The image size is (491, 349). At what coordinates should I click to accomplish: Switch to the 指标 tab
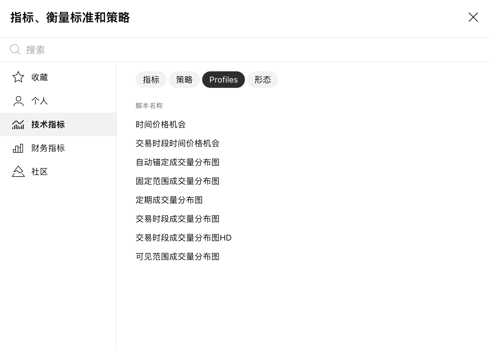pos(151,80)
